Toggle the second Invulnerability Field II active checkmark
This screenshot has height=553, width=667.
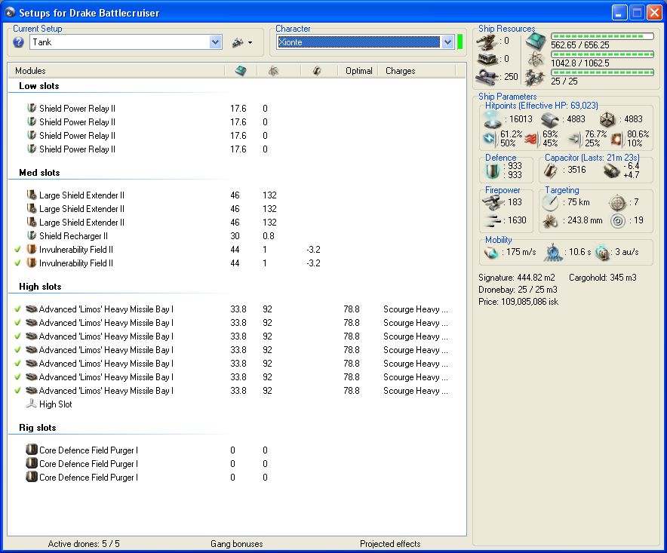tap(17, 263)
